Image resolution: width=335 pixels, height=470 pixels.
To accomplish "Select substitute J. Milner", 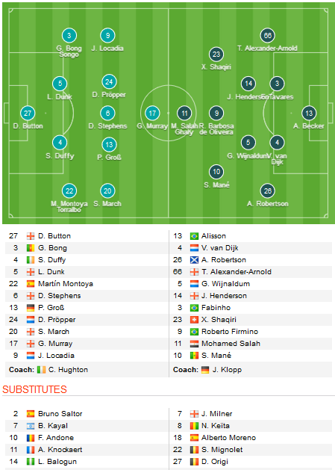I will [x=217, y=414].
